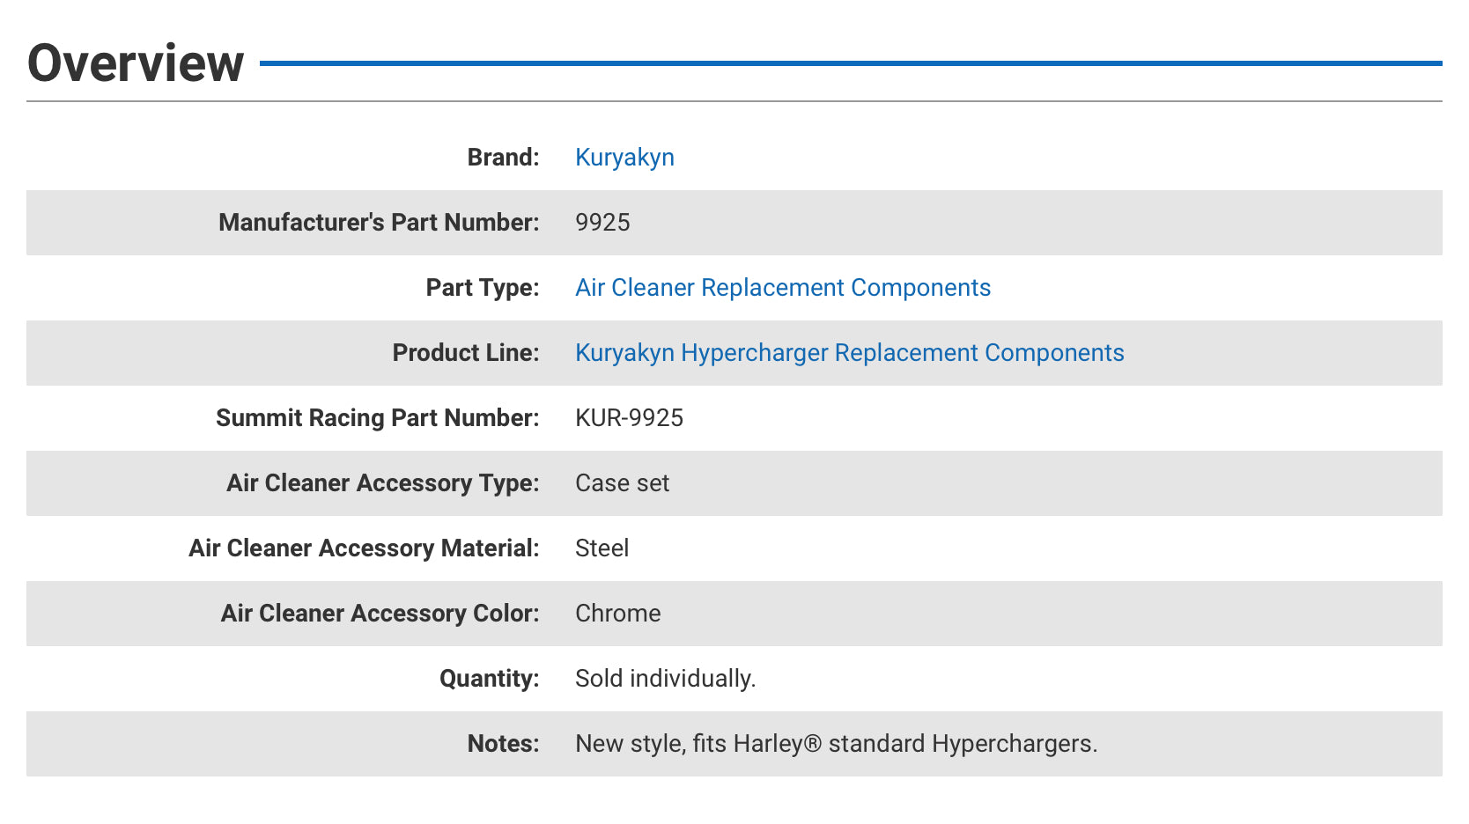Click the Harley standard Hyperchargers notes text

coord(836,744)
